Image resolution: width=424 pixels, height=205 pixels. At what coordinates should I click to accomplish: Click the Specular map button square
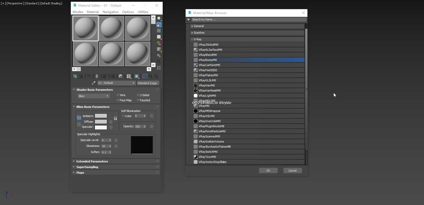[x=111, y=127]
